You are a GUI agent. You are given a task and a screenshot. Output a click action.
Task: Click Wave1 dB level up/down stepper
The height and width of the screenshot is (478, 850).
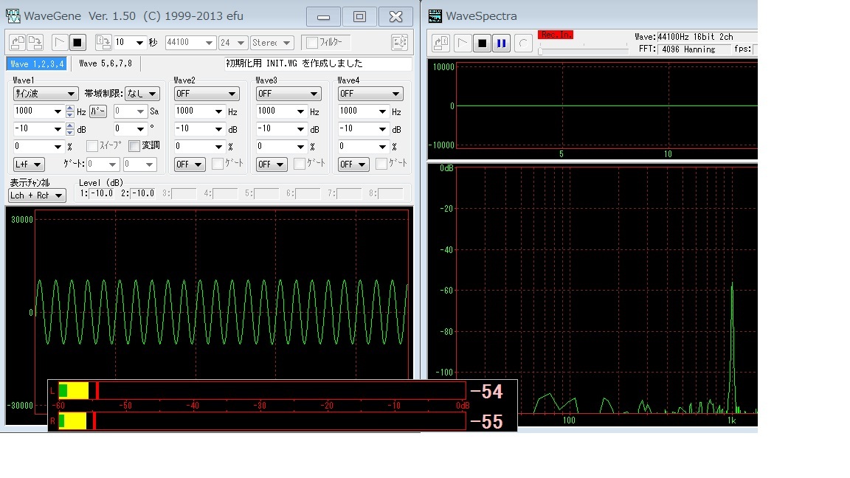[x=70, y=129]
